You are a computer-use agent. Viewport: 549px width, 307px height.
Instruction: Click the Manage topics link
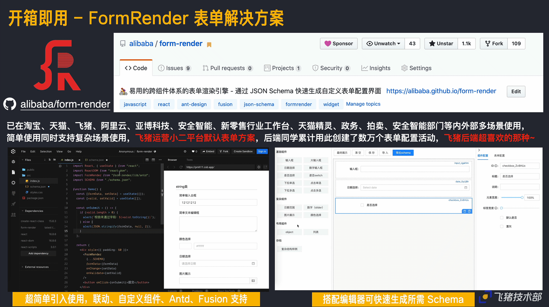click(x=363, y=104)
